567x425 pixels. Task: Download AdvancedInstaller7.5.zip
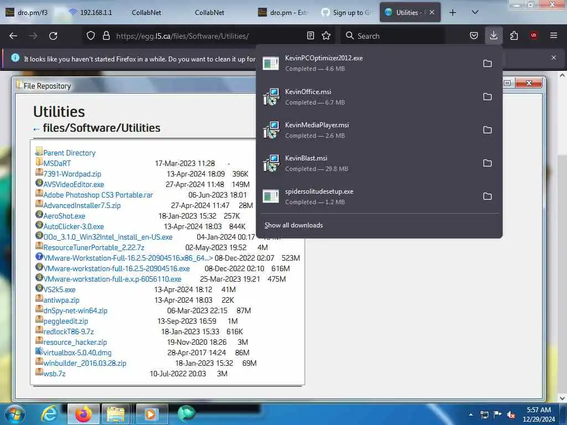[x=82, y=205]
